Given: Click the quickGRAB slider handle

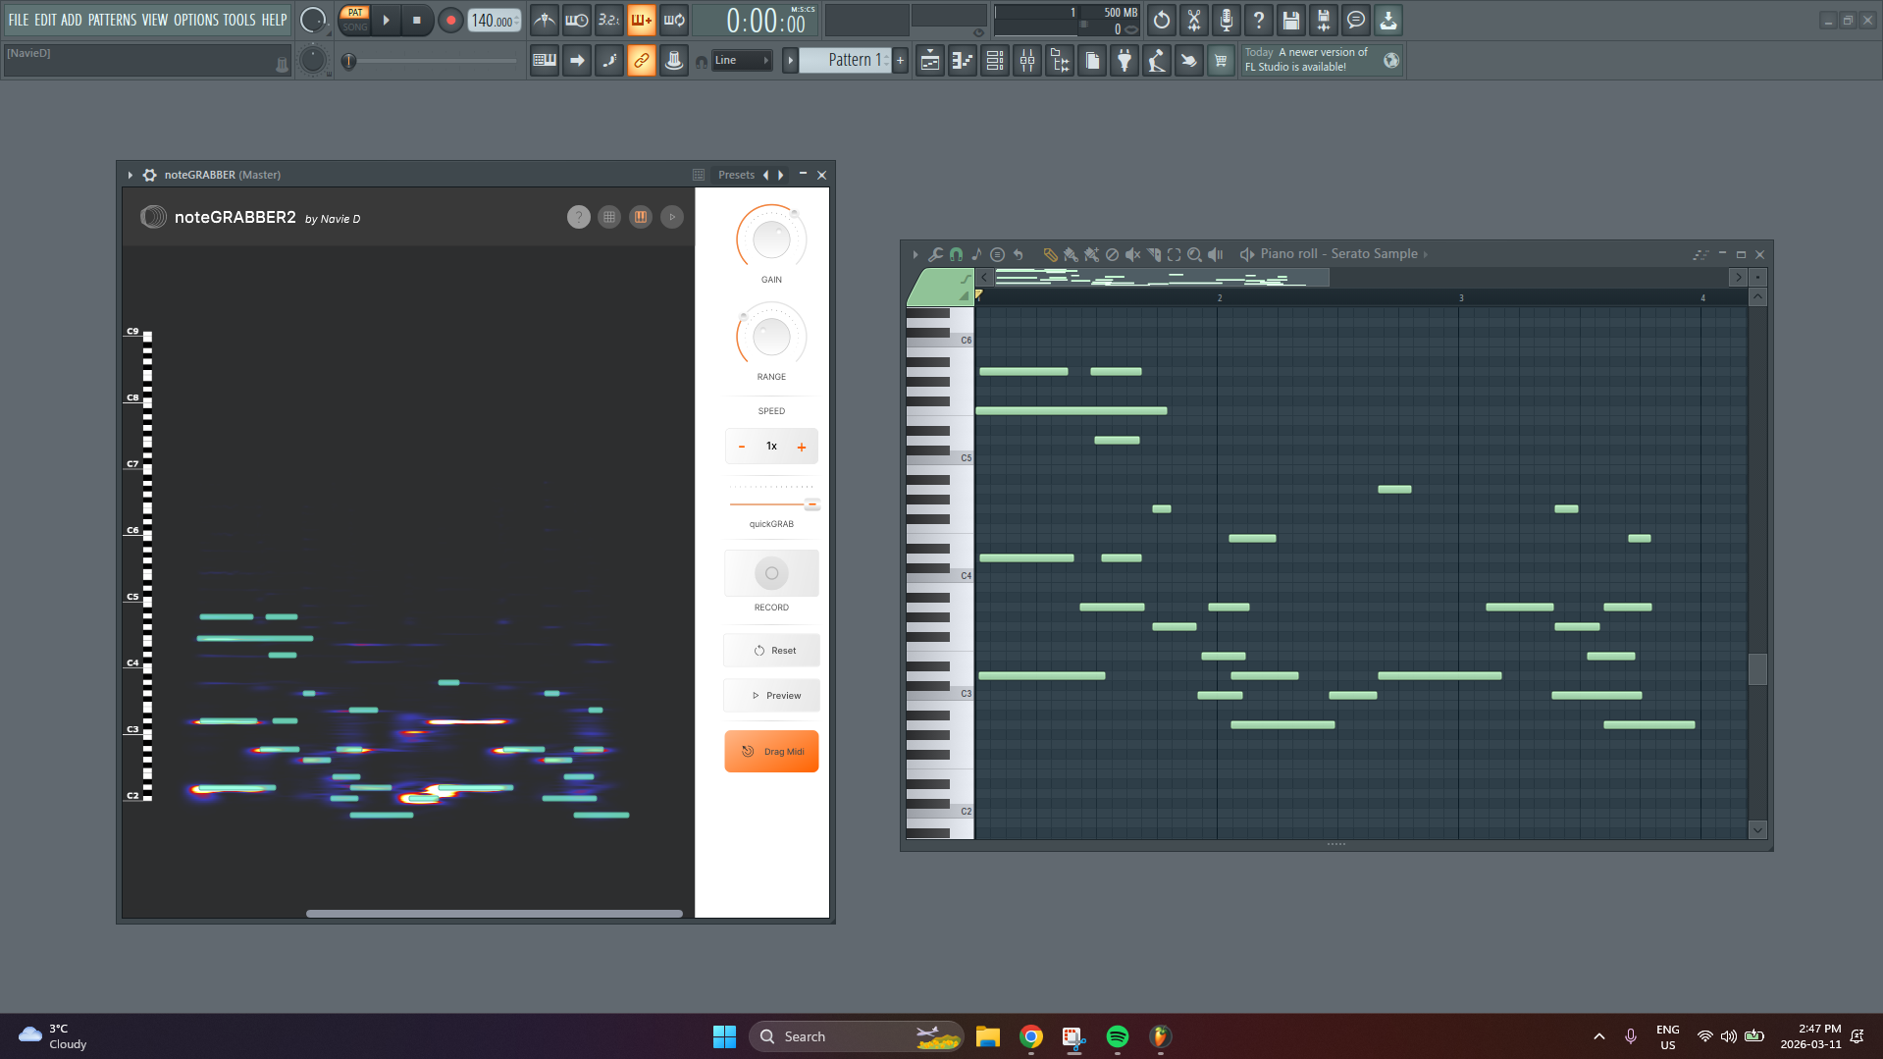Looking at the screenshot, I should coord(812,504).
